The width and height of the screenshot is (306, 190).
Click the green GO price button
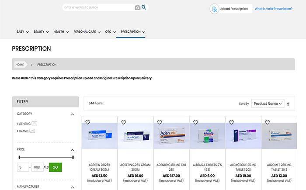[55, 167]
